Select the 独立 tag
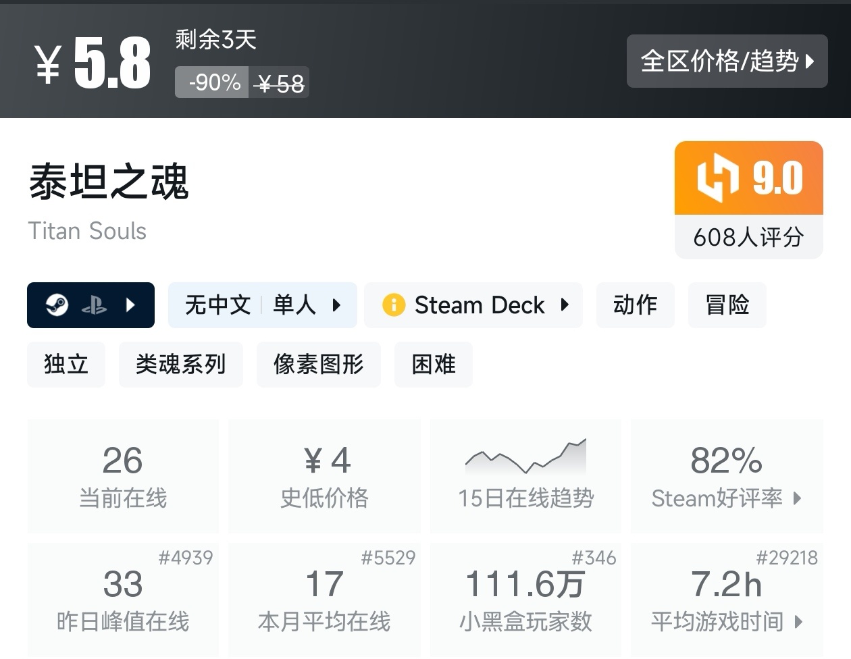This screenshot has width=851, height=659. pos(66,365)
